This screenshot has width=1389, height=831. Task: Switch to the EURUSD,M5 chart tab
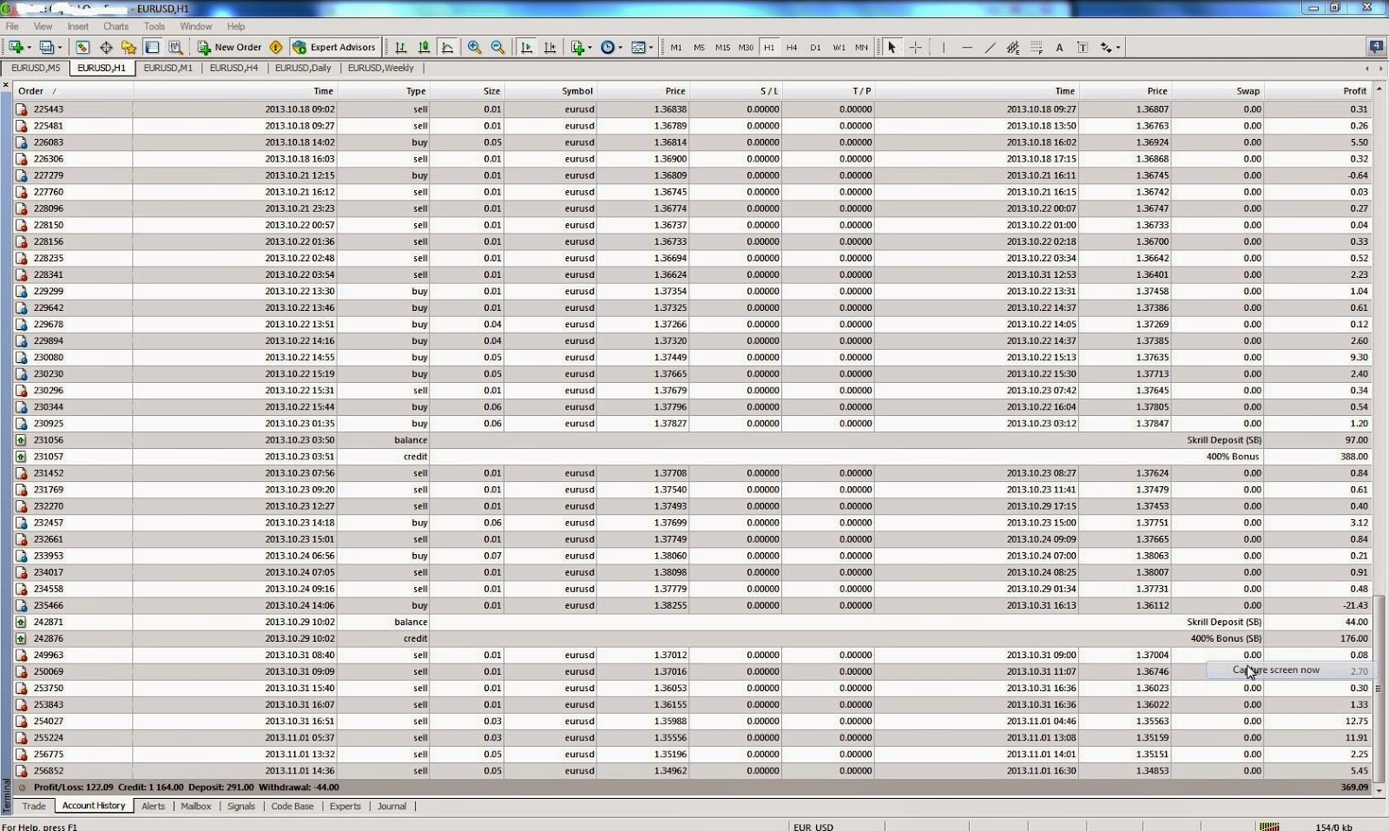(36, 68)
